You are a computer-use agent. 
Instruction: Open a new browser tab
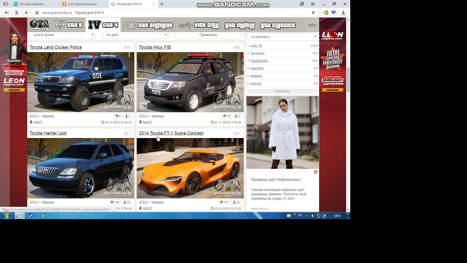point(162,4)
